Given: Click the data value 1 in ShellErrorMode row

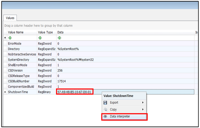Looking at the screenshot, I should coord(58,65).
